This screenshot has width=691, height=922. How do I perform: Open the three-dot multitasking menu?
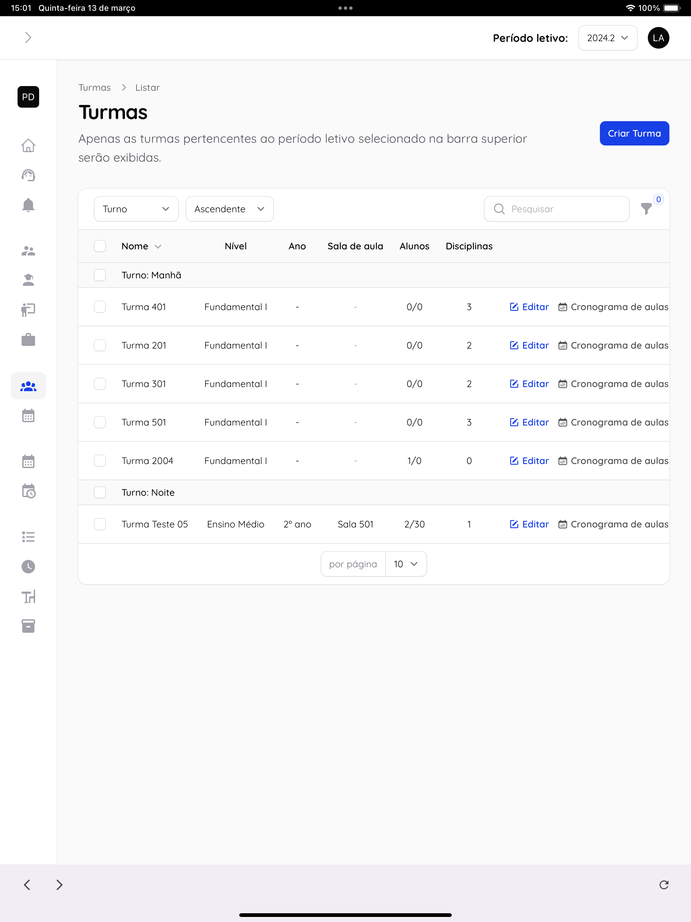pyautogui.click(x=345, y=8)
